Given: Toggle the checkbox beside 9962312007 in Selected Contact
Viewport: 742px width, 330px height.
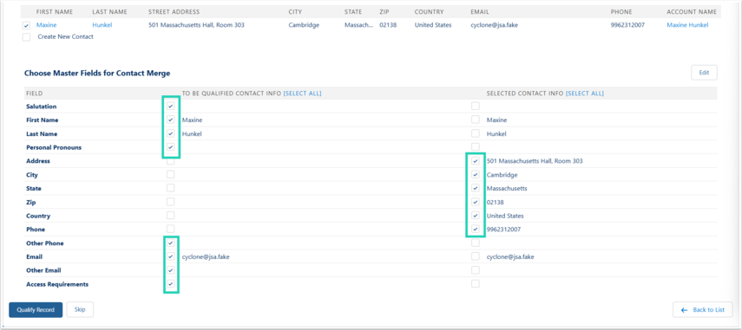Looking at the screenshot, I should 475,230.
